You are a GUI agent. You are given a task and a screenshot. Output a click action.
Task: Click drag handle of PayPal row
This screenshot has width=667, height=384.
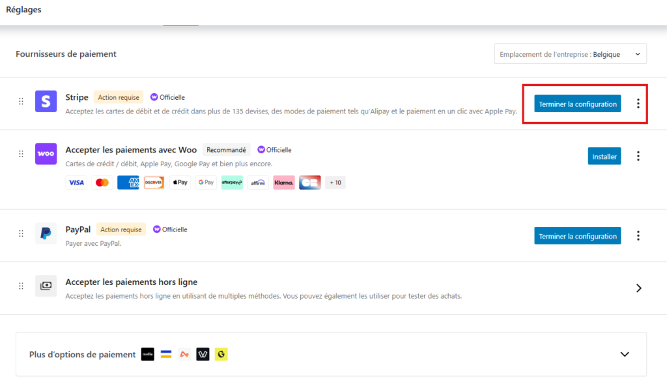pos(21,233)
